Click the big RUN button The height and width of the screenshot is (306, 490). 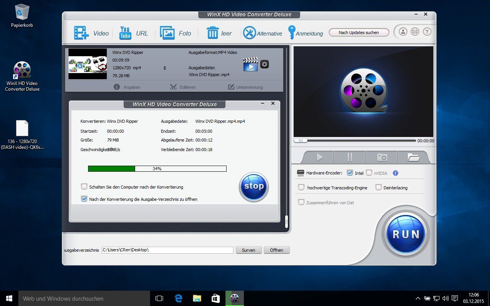(x=405, y=234)
